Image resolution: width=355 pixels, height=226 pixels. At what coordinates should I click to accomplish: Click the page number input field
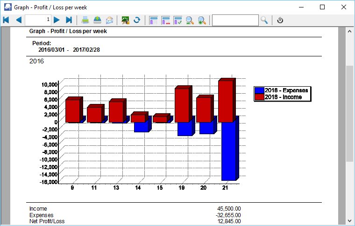38,20
